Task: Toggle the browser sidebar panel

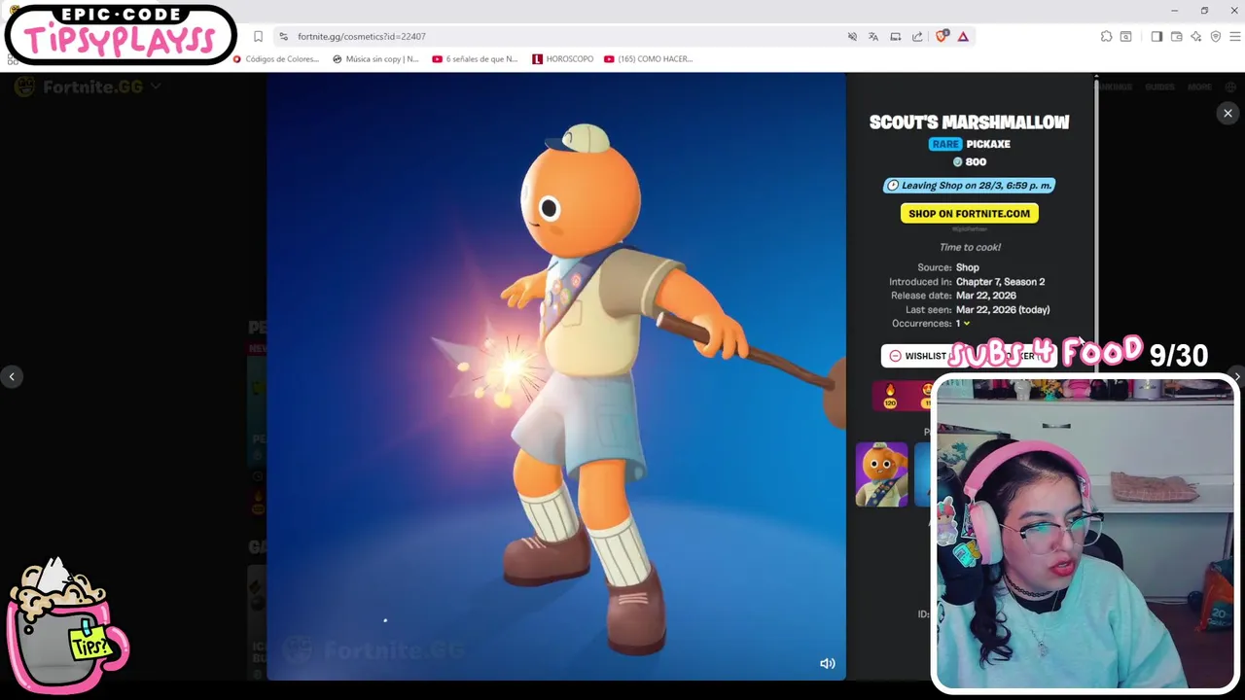Action: click(x=1156, y=36)
